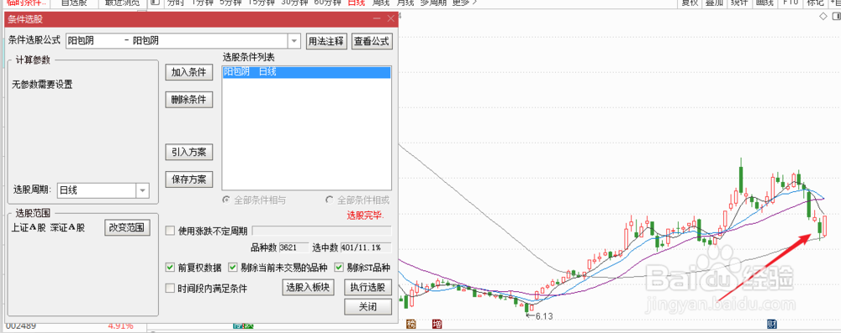Switch to 周线 period tab
Image resolution: width=841 pixels, height=333 pixels.
coord(380,3)
